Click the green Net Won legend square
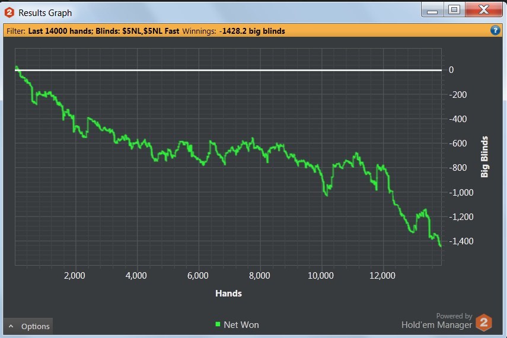This screenshot has width=507, height=338. click(x=218, y=324)
